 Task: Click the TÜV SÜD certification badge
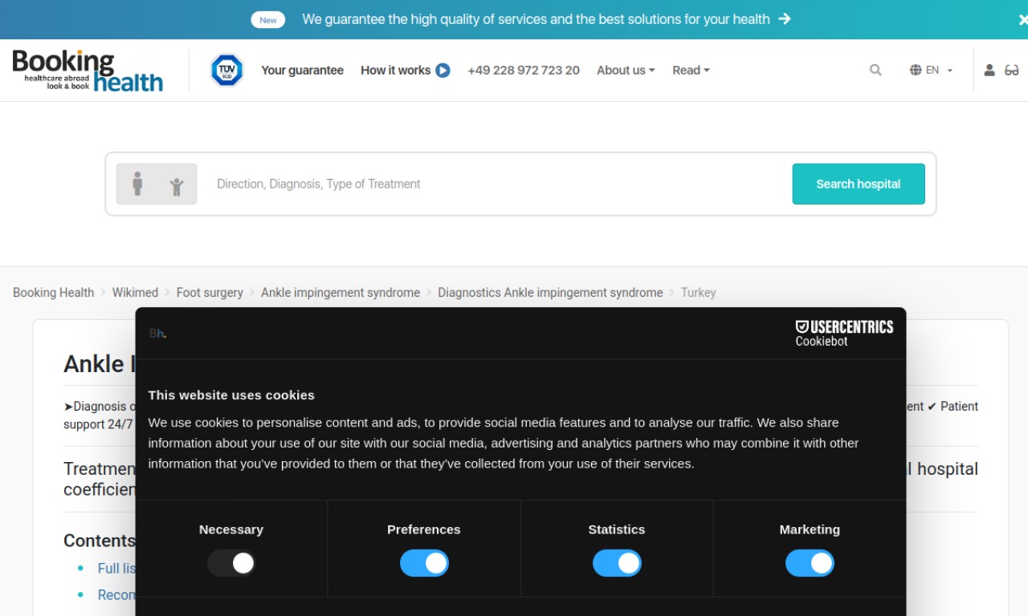226,71
